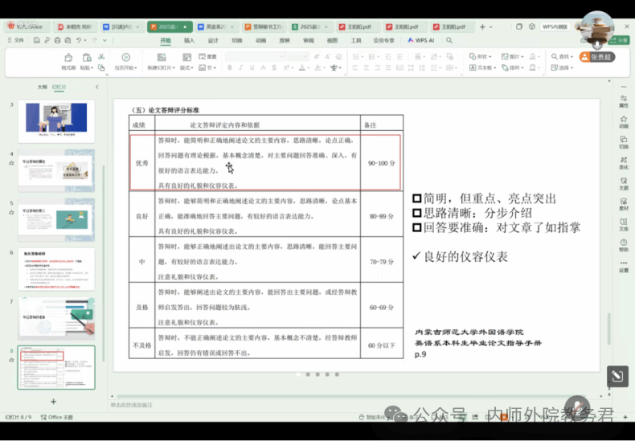The image size is (635, 441).
Task: Click the Save icon in quick access bar
Action: [x=38, y=40]
